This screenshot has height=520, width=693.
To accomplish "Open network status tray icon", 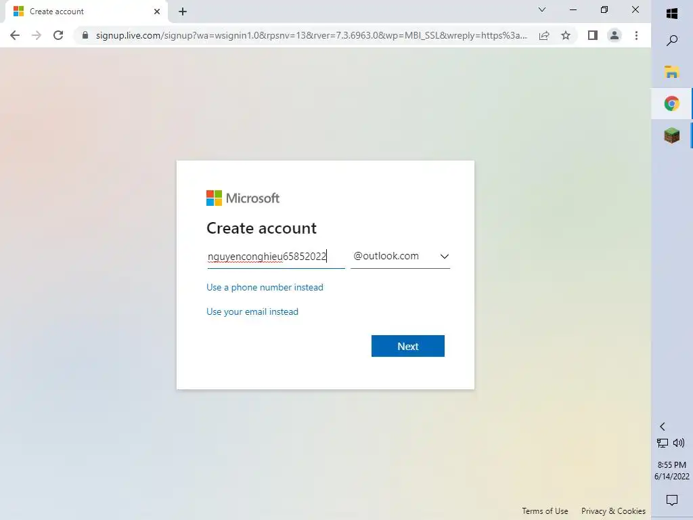I will [x=663, y=443].
